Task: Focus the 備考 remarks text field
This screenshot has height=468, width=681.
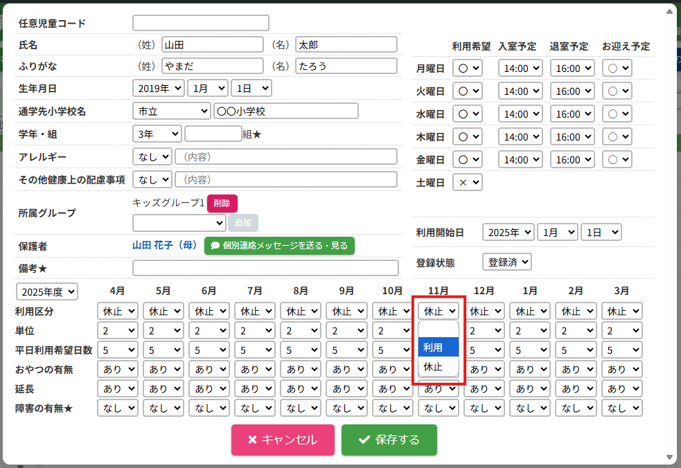Action: click(x=265, y=268)
